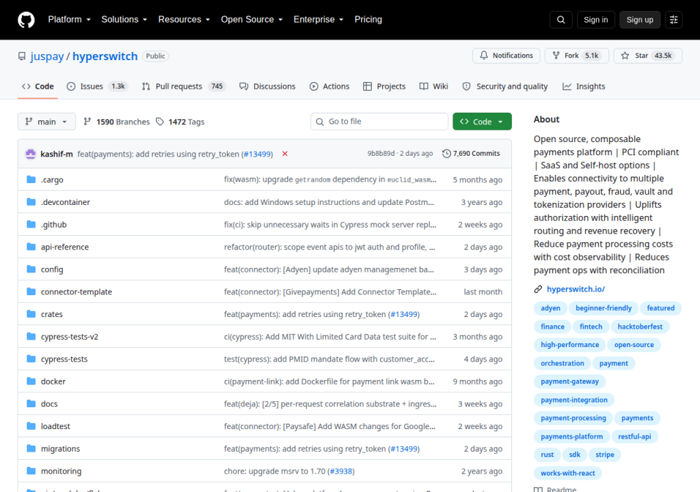
Task: Open the juspay owner link
Action: [x=47, y=56]
